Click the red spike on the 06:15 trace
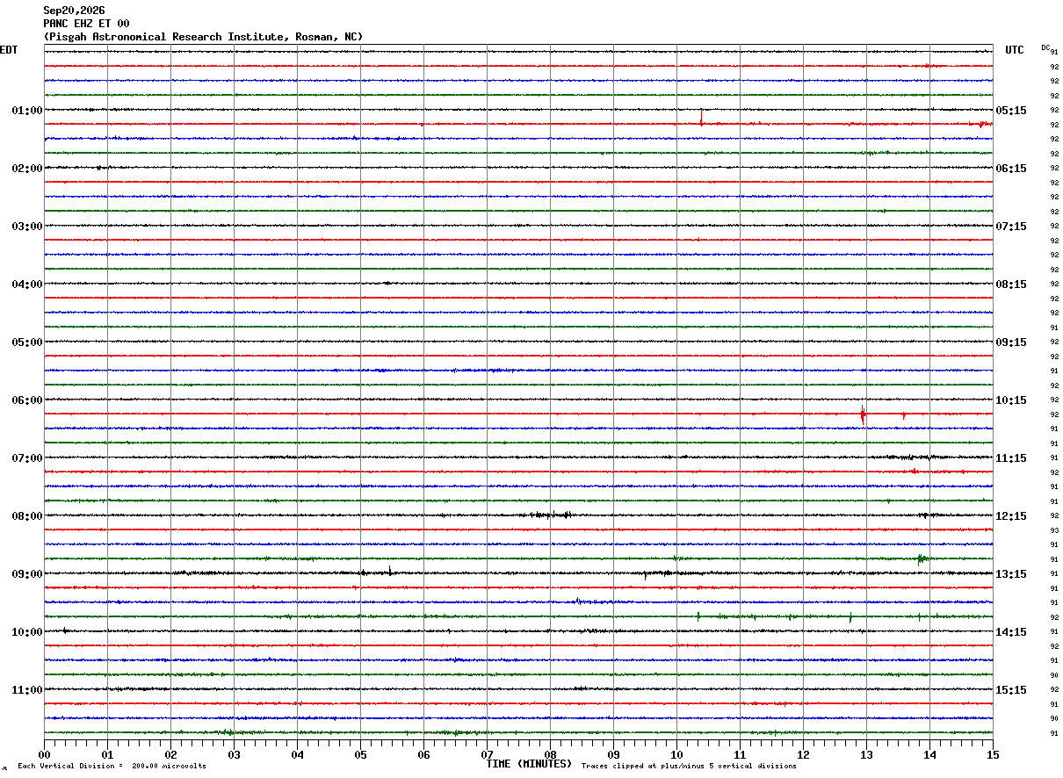The image size is (1063, 778). coord(863,415)
